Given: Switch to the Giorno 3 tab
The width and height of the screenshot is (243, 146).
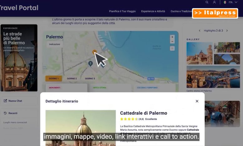Looking at the screenshot, I should click(x=90, y=79).
